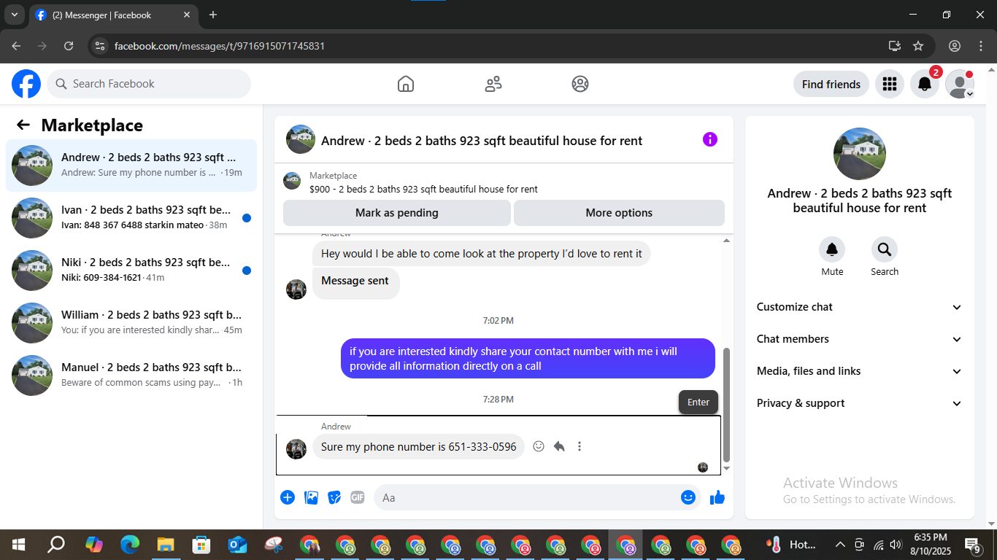Image resolution: width=997 pixels, height=560 pixels.
Task: Open the purple conversation information icon
Action: (x=710, y=139)
